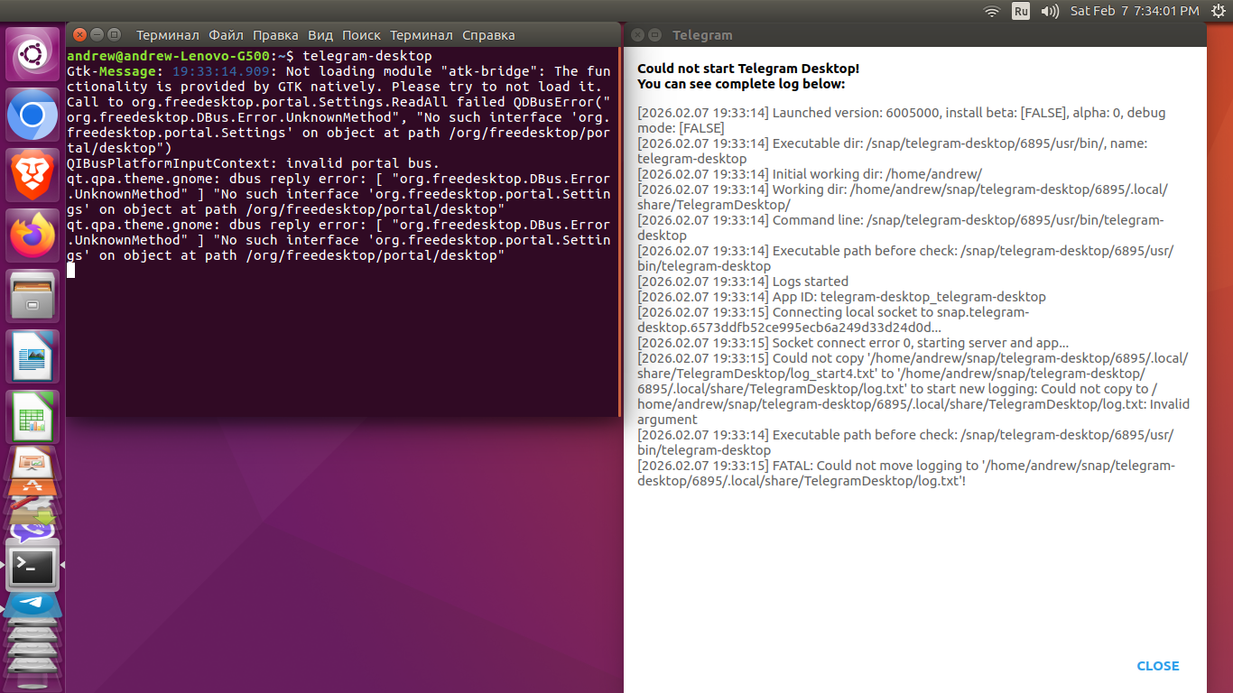Open the Ubuntu Dash search launcher
Image resolution: width=1233 pixels, height=693 pixels.
click(32, 53)
